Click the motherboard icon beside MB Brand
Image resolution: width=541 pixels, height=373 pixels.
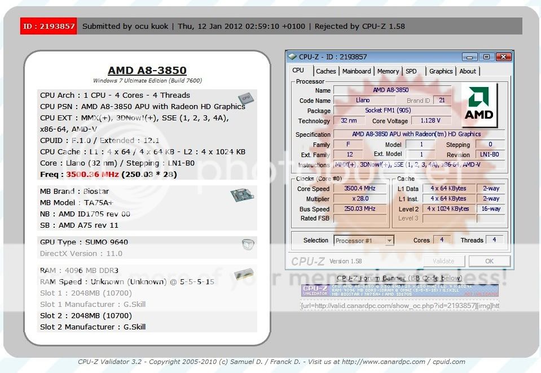[x=243, y=195]
